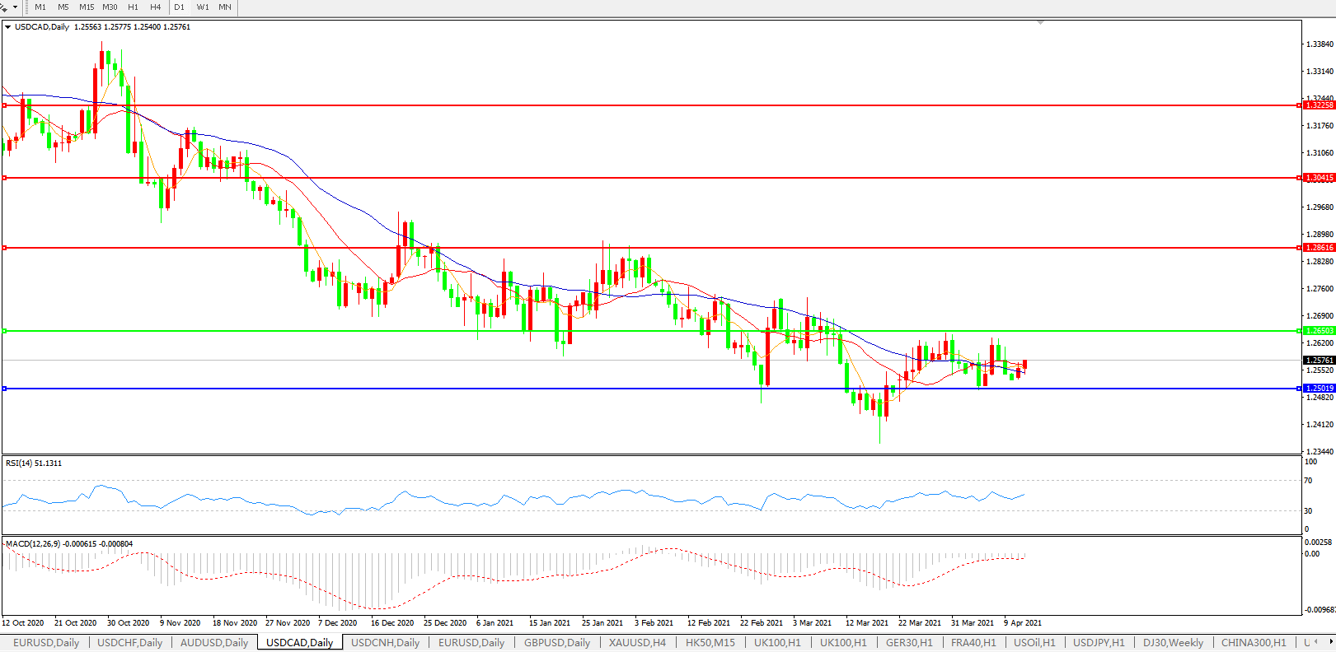
Task: Click the gray chart shift marker triangle
Action: pyautogui.click(x=1040, y=22)
